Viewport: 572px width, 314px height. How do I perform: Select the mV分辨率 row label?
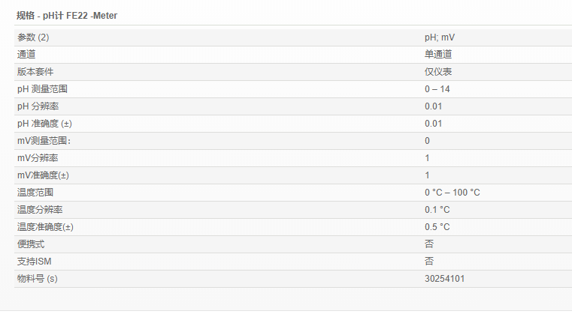coord(38,158)
